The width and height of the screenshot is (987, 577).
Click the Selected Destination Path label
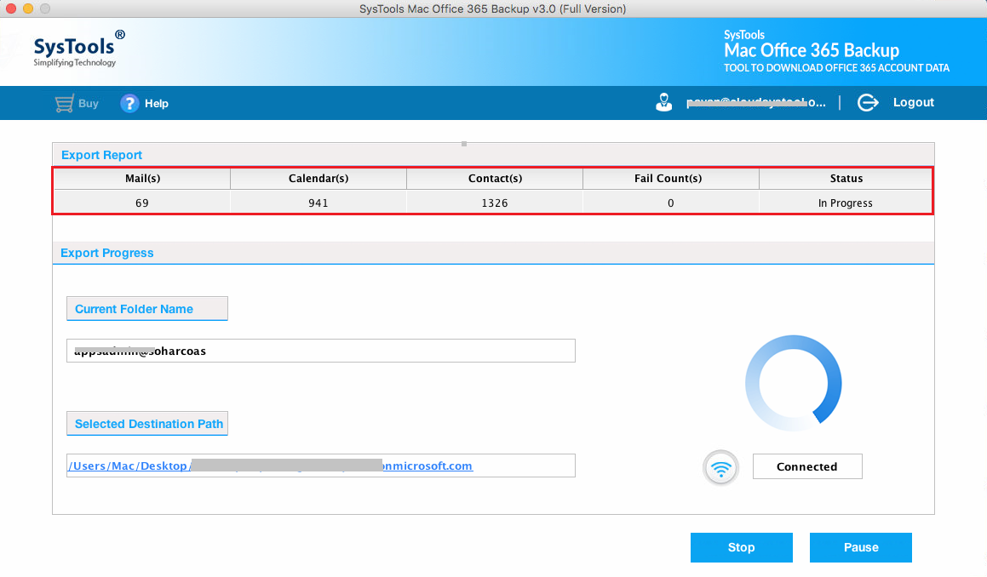click(149, 424)
